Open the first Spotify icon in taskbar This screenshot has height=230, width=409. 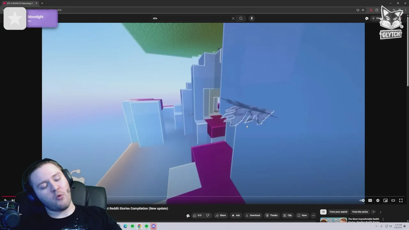pyautogui.click(x=132, y=226)
